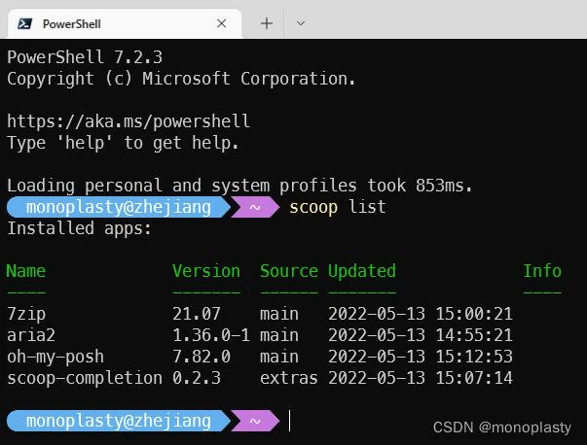Click the green Name column header
Viewport: 587px width, 445px height.
click(26, 271)
